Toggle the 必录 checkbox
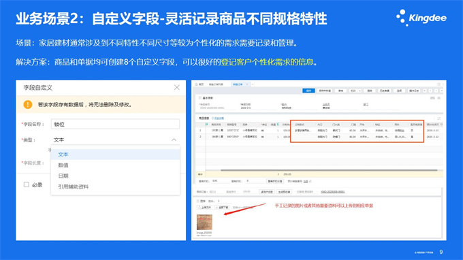The width and height of the screenshot is (463, 260). [x=27, y=184]
